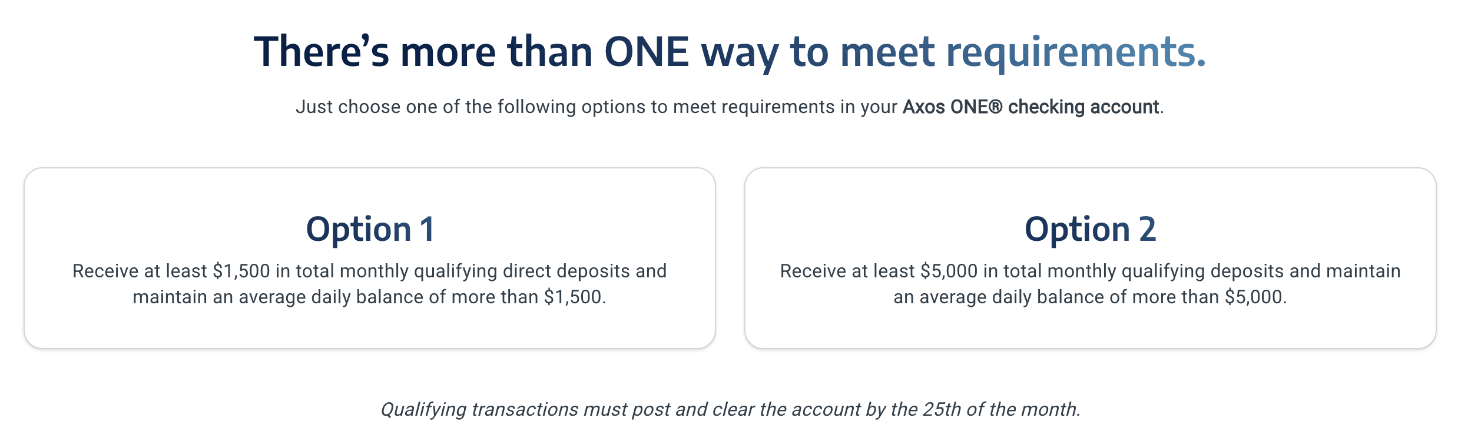The width and height of the screenshot is (1458, 444).
Task: Click the word "ONE" in the main headline
Action: [x=647, y=52]
